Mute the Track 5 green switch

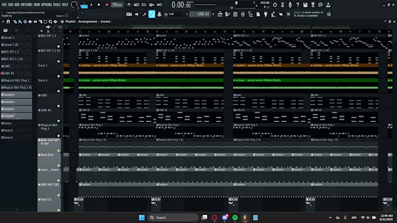58,76
